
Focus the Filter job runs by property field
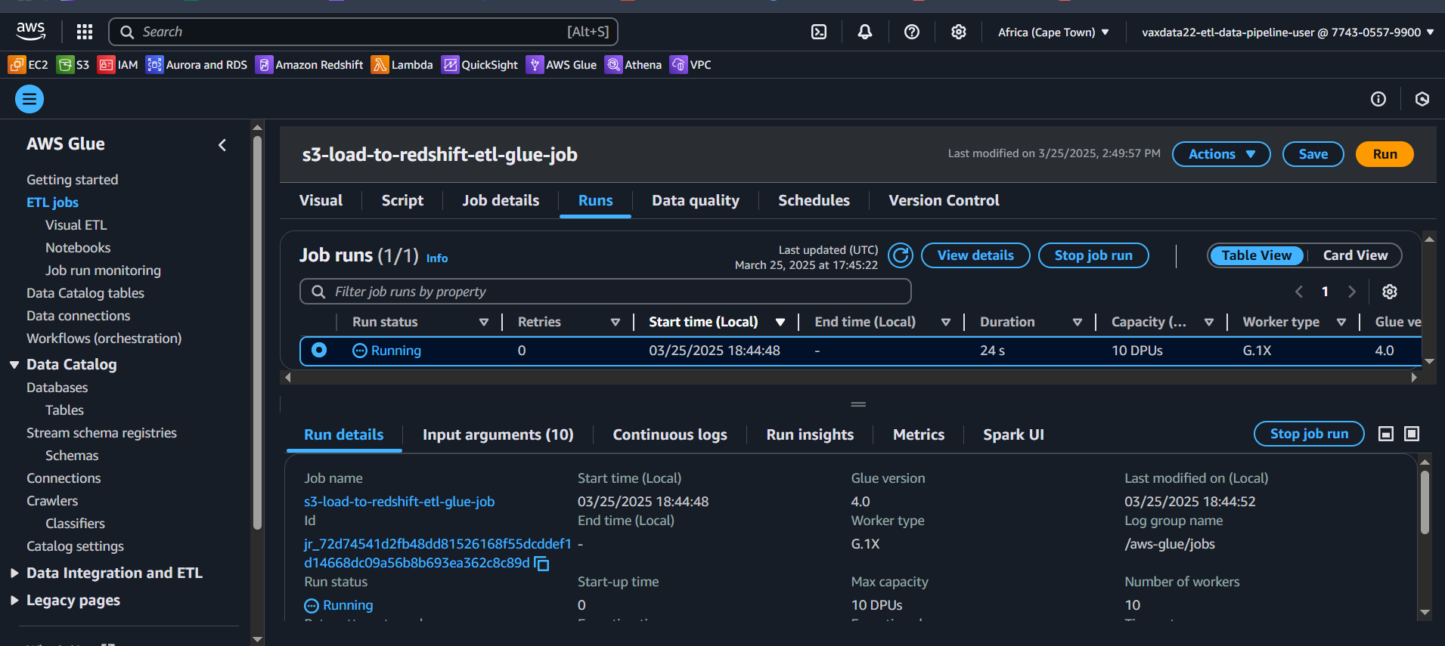point(606,292)
